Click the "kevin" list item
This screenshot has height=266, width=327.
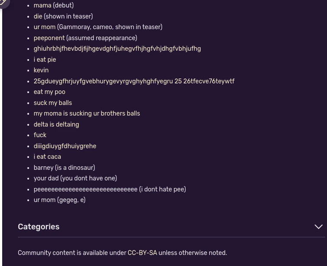pyautogui.click(x=41, y=70)
